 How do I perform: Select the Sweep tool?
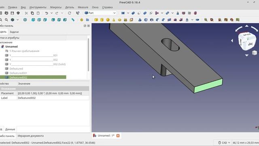click(181, 20)
